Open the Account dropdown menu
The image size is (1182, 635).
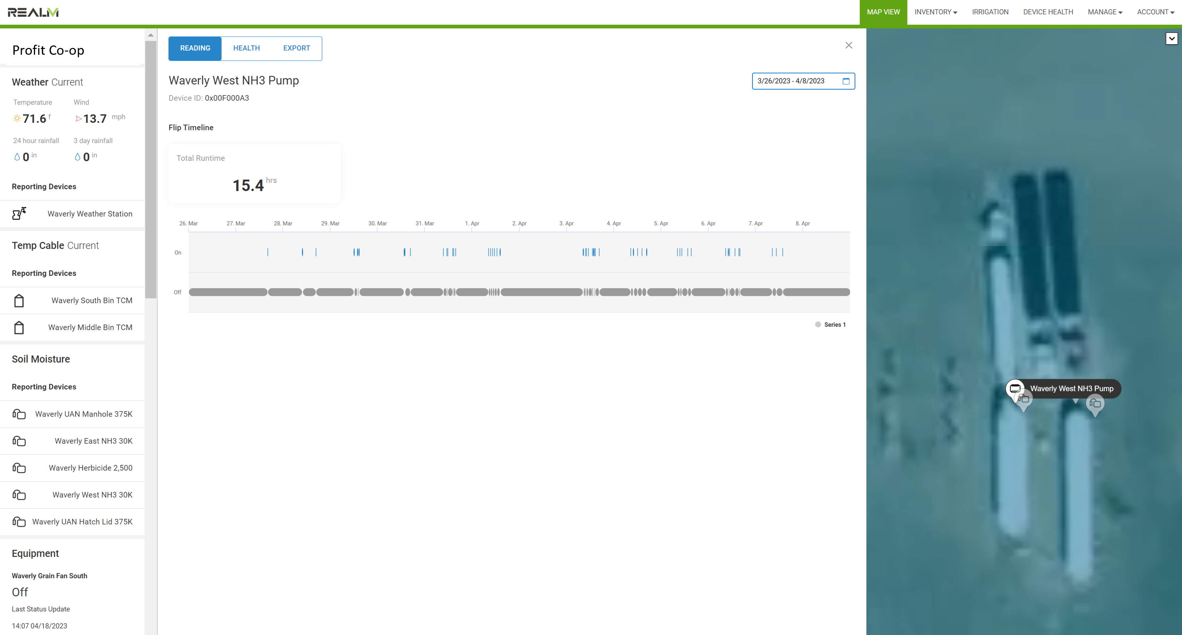click(x=1155, y=13)
